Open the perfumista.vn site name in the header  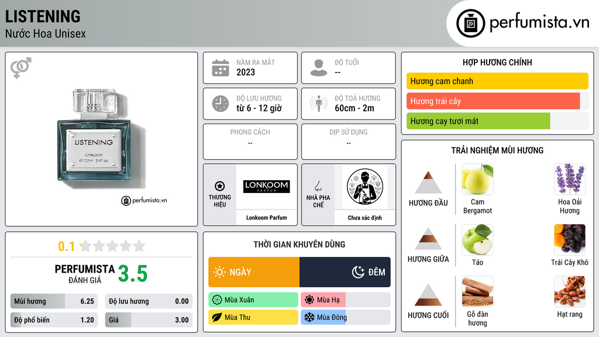tap(539, 23)
